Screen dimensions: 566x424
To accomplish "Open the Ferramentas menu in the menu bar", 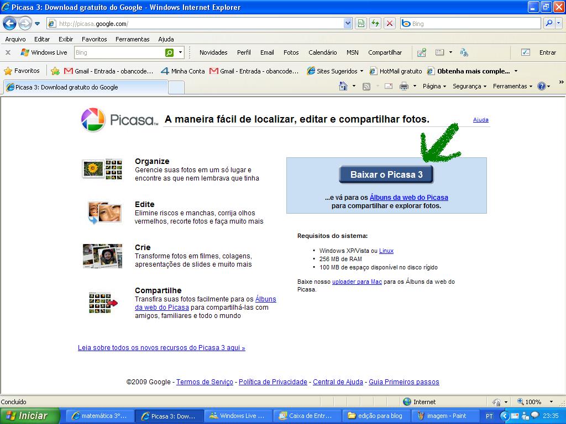I will 132,39.
